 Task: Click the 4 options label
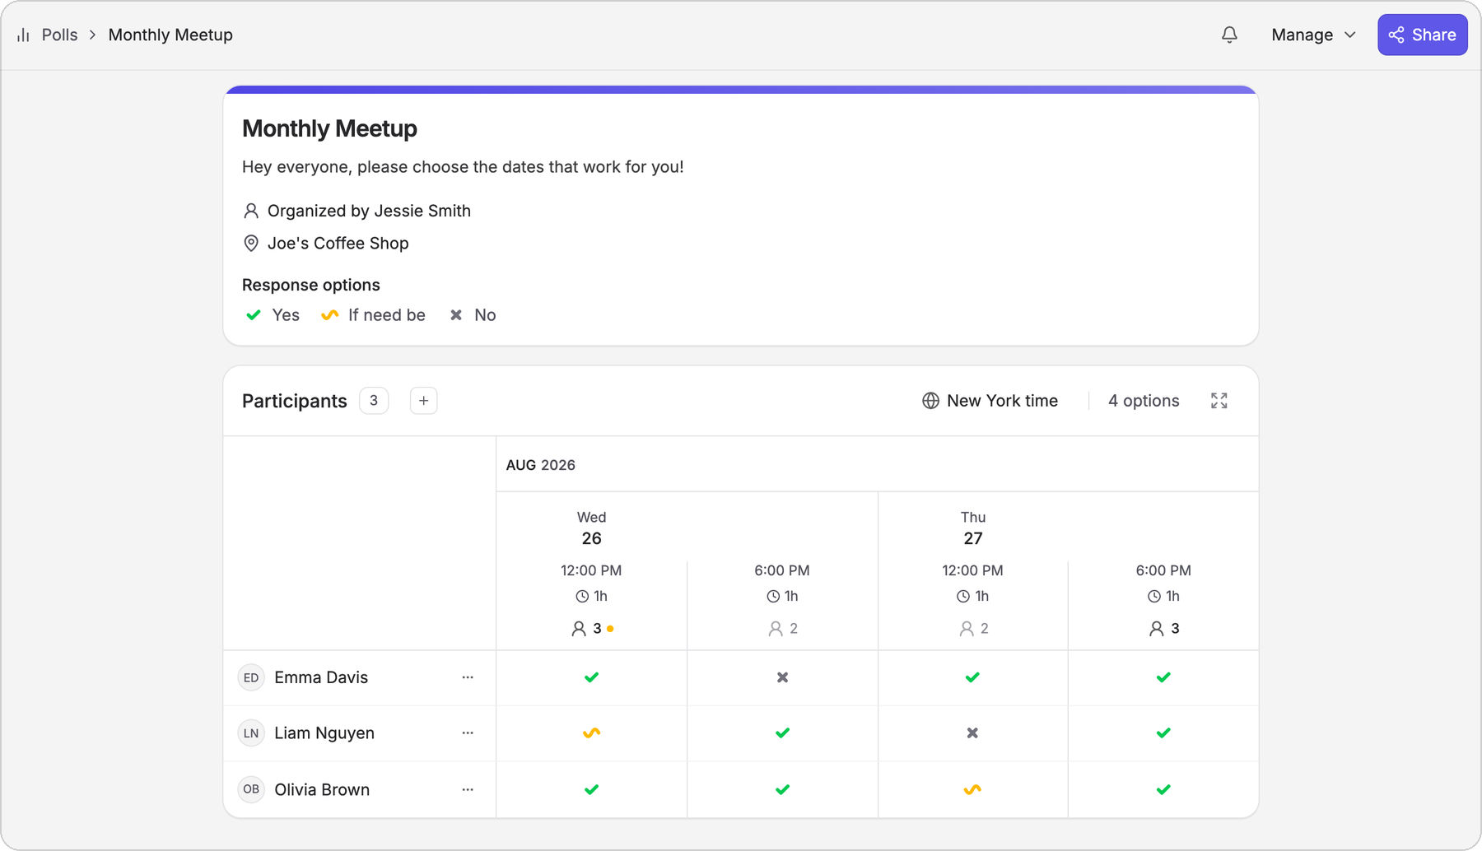(1144, 401)
